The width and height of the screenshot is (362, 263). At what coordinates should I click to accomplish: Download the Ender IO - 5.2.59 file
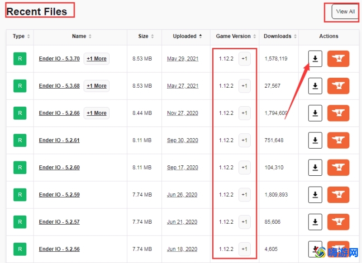click(x=315, y=195)
